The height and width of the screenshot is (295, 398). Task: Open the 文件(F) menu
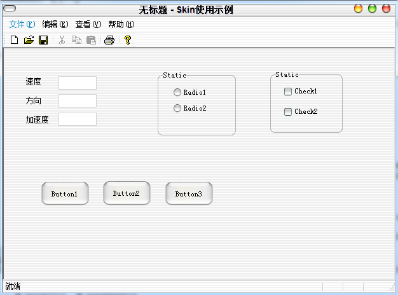tap(22, 24)
